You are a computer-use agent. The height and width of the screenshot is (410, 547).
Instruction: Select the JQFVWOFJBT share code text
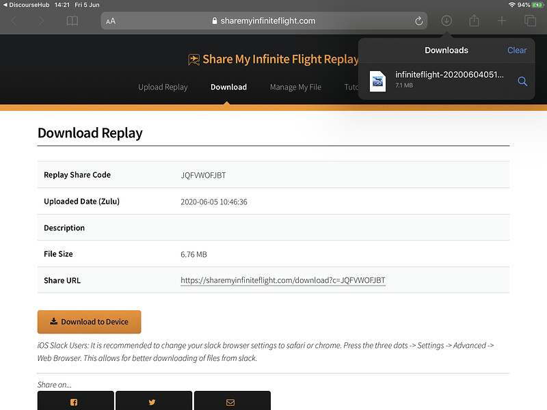coord(203,175)
